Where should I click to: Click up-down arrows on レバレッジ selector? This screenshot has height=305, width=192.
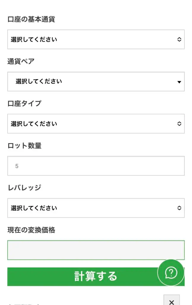pos(179,208)
